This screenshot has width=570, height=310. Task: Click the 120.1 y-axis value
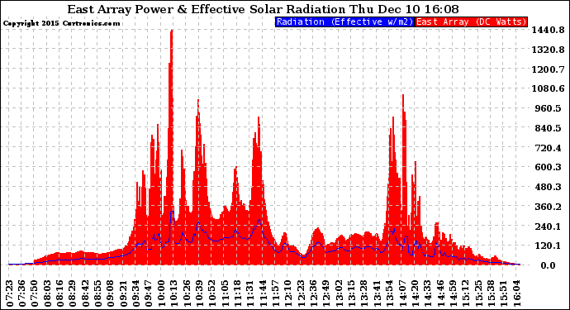tap(549, 246)
